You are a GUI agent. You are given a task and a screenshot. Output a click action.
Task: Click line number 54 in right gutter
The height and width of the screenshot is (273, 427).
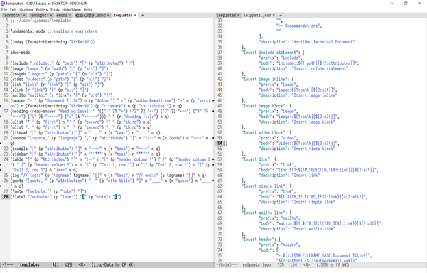(x=220, y=143)
